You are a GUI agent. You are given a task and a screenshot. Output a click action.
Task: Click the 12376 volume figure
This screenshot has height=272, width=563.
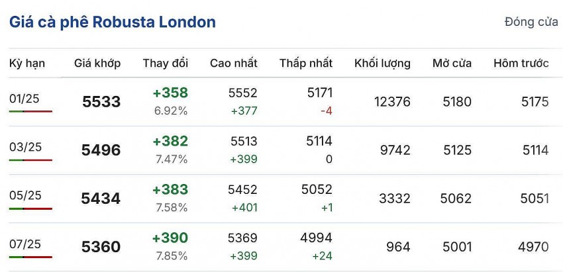(x=392, y=102)
